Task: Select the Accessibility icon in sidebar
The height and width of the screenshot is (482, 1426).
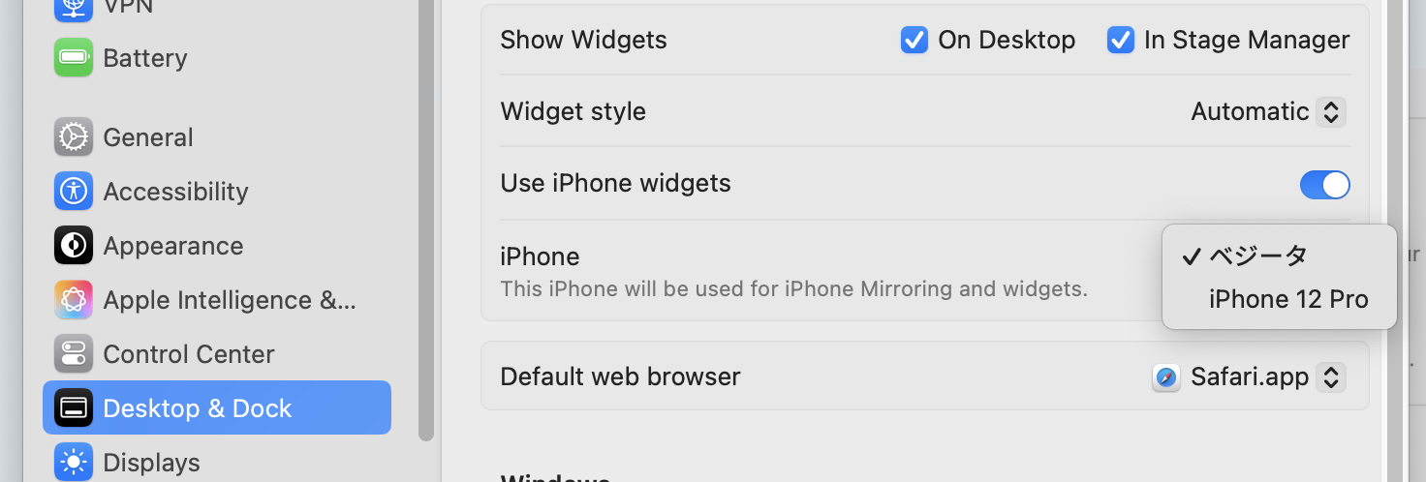Action: (74, 192)
